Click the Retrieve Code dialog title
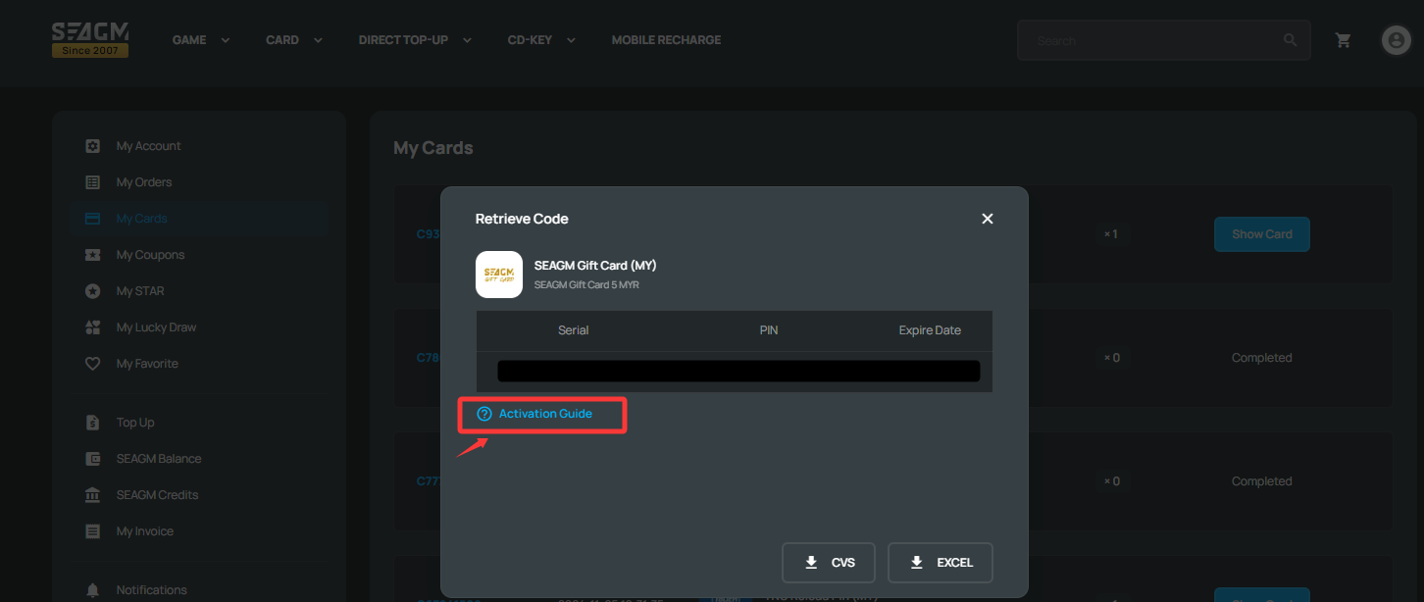1424x602 pixels. coord(522,219)
